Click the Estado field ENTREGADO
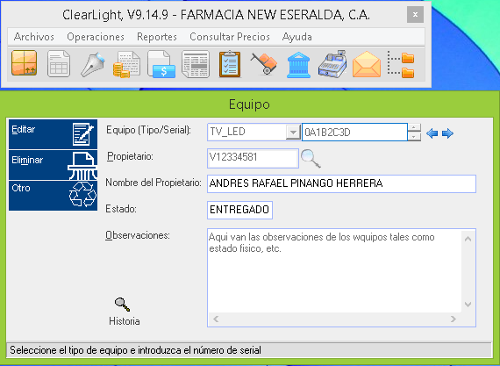The width and height of the screenshot is (500, 366). (239, 210)
